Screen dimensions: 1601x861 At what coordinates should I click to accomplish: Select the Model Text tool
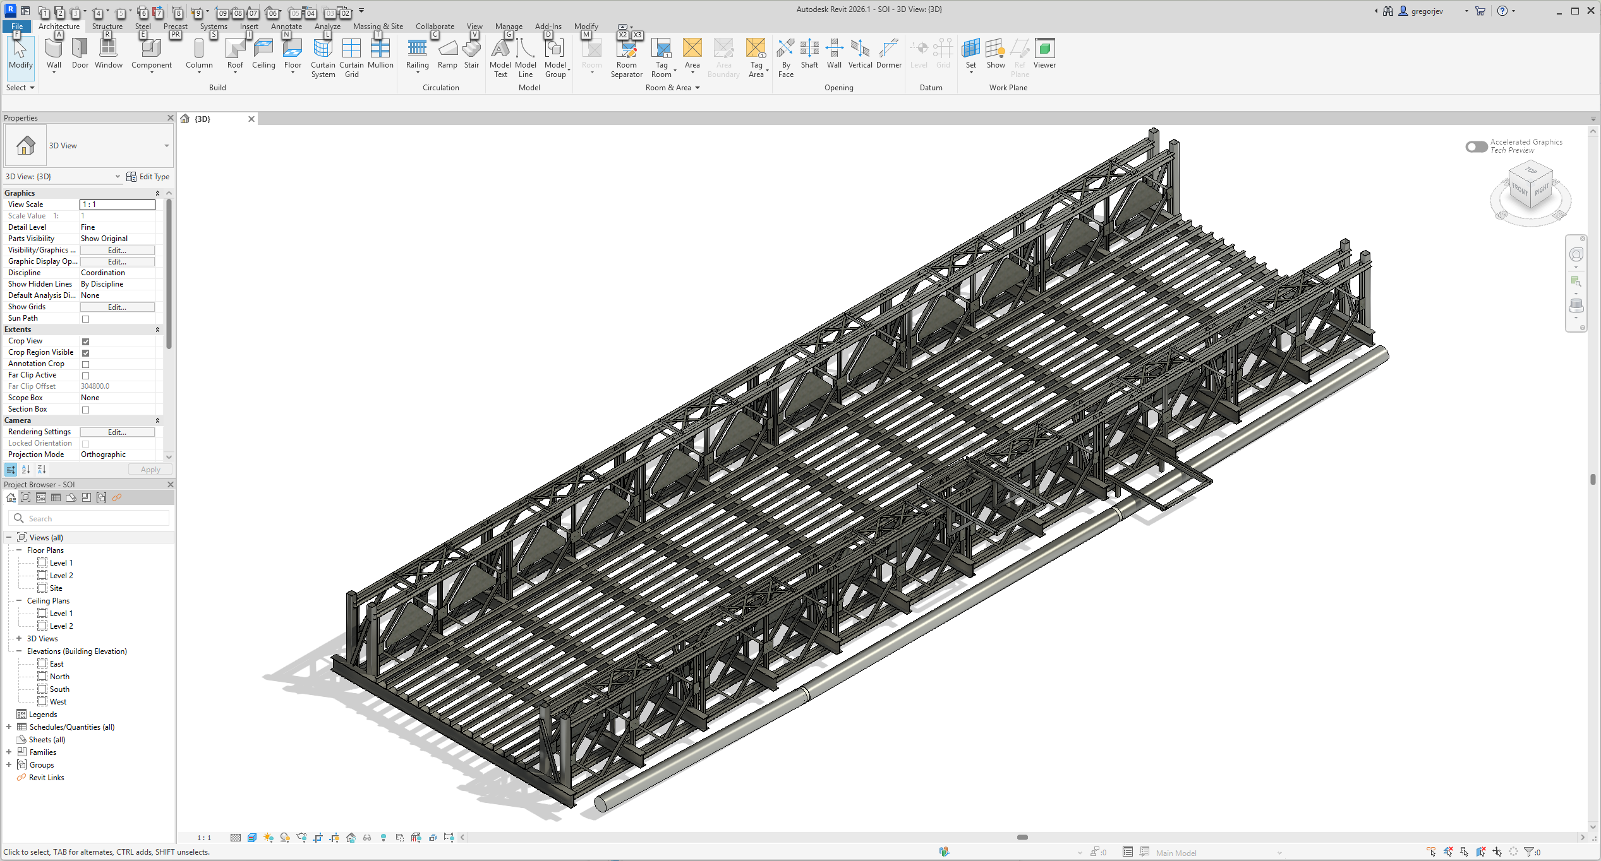pyautogui.click(x=500, y=57)
